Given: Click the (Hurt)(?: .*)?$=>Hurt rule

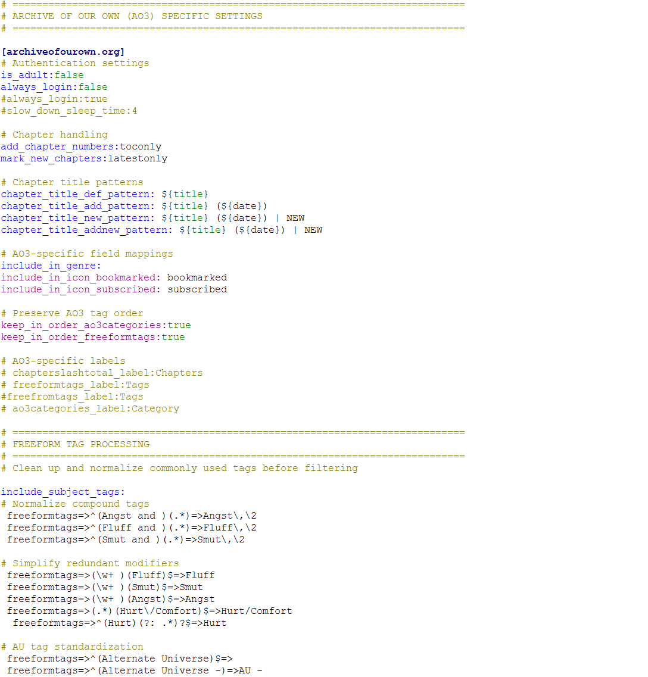Looking at the screenshot, I should pyautogui.click(x=120, y=623).
